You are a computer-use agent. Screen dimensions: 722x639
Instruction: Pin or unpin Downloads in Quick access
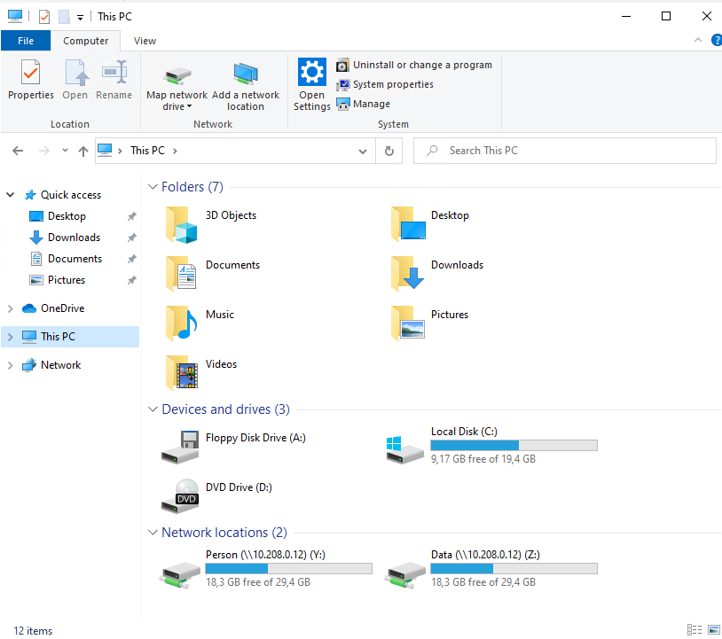pos(131,237)
